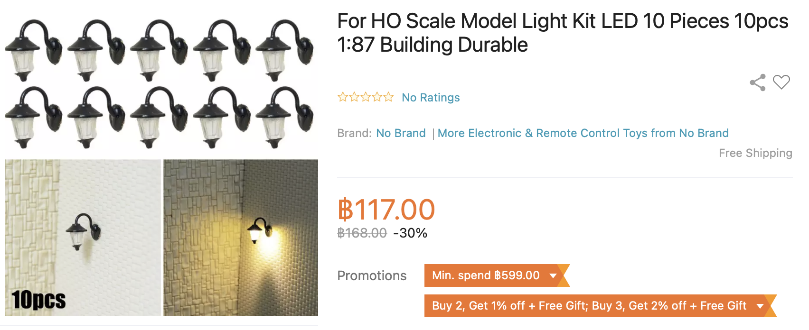Add product to wishlist with heart icon
The height and width of the screenshot is (330, 809).
pos(781,82)
